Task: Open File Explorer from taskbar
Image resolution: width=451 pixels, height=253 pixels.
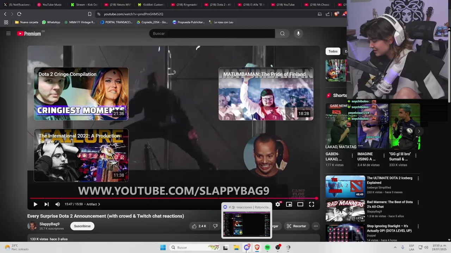Action: pos(236,247)
